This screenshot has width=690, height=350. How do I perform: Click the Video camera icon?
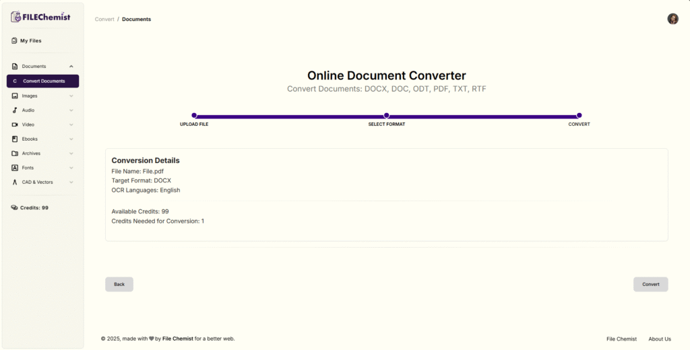(15, 125)
